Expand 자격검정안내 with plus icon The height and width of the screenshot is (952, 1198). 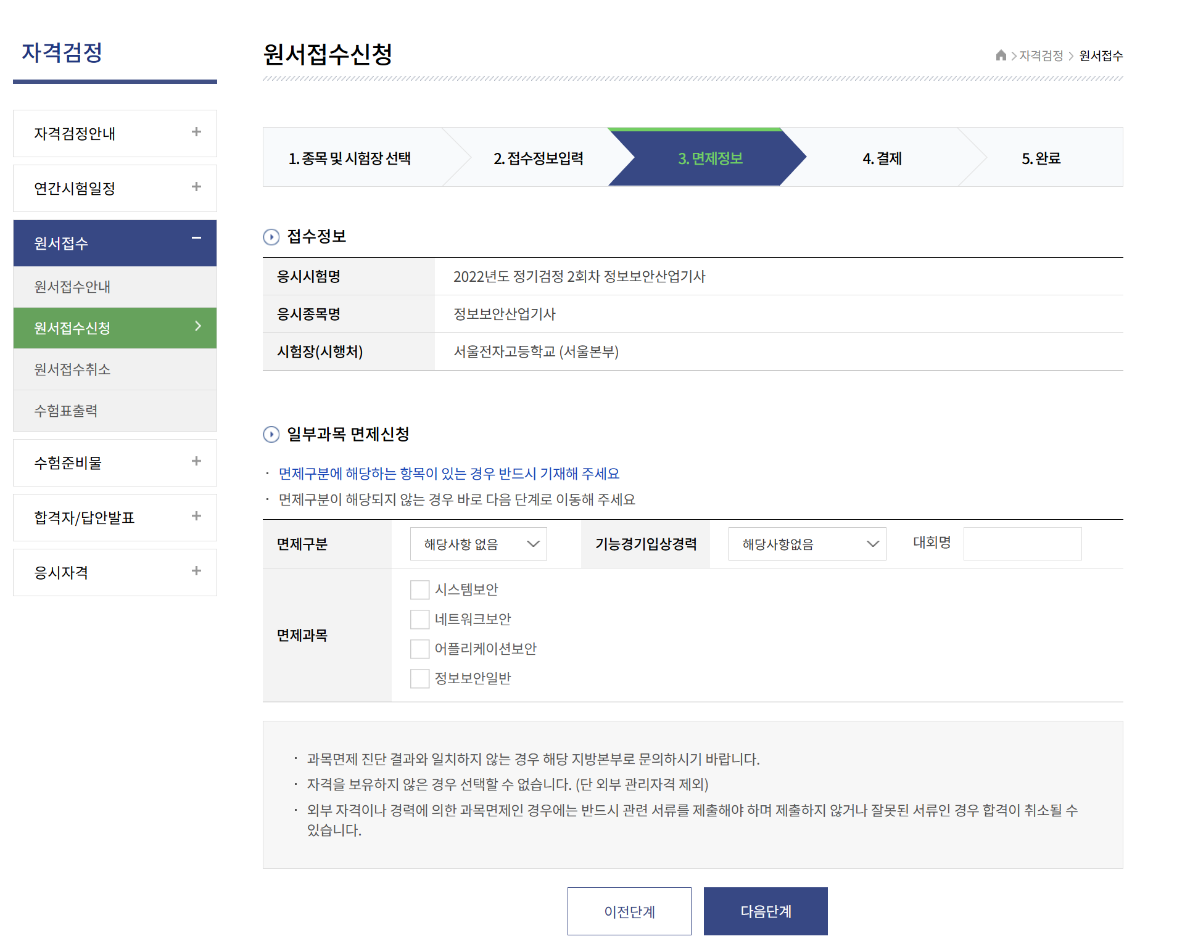click(x=196, y=132)
